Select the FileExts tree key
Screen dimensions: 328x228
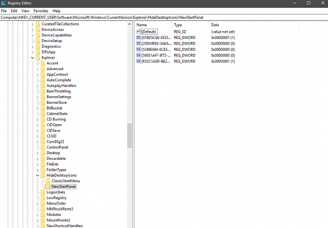(x=52, y=164)
